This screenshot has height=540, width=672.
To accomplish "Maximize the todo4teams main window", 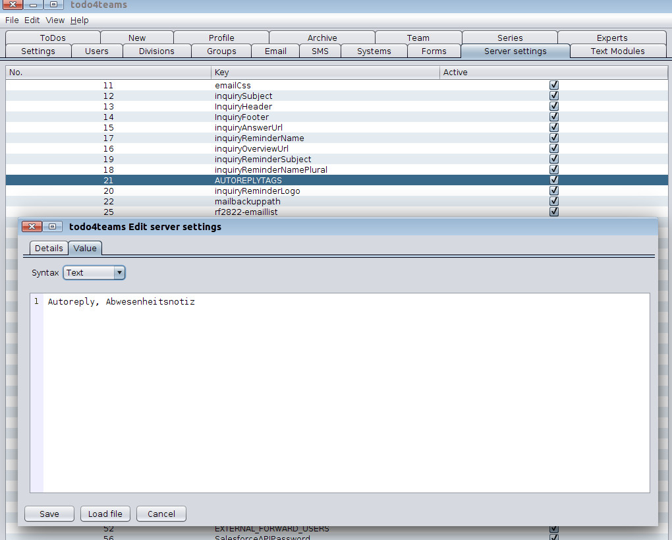I will tap(53, 5).
